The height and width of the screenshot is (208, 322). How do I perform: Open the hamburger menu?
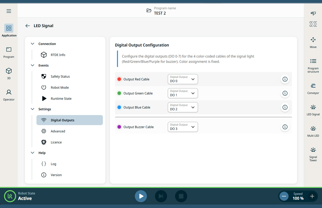[9, 11]
